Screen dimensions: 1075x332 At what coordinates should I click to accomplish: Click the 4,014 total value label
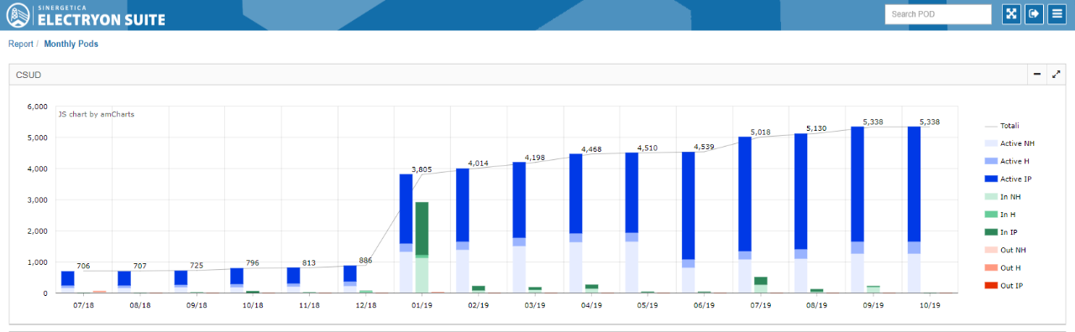tap(478, 163)
